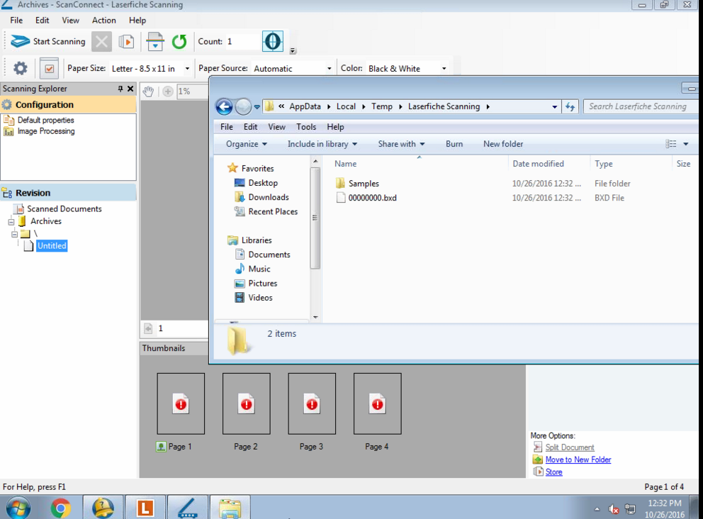Collapse the Archives tree node

coord(12,221)
